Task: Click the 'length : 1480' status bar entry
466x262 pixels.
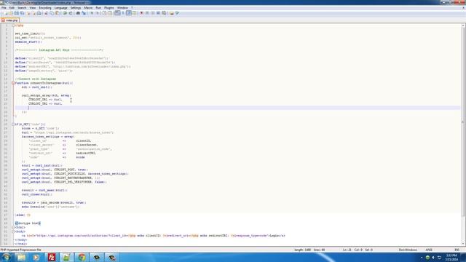Action: [303, 250]
